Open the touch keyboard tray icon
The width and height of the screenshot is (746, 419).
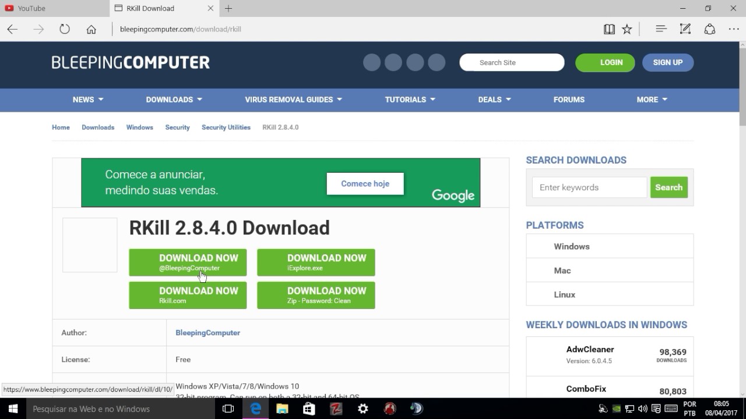coord(671,409)
